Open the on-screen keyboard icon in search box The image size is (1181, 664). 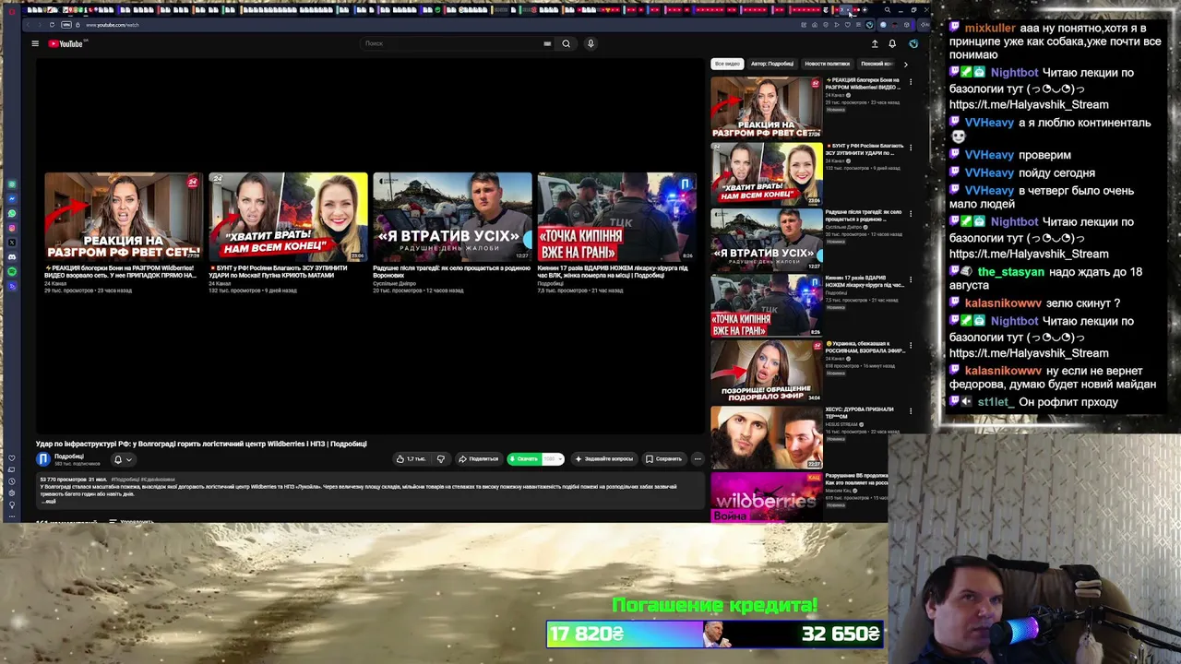547,43
